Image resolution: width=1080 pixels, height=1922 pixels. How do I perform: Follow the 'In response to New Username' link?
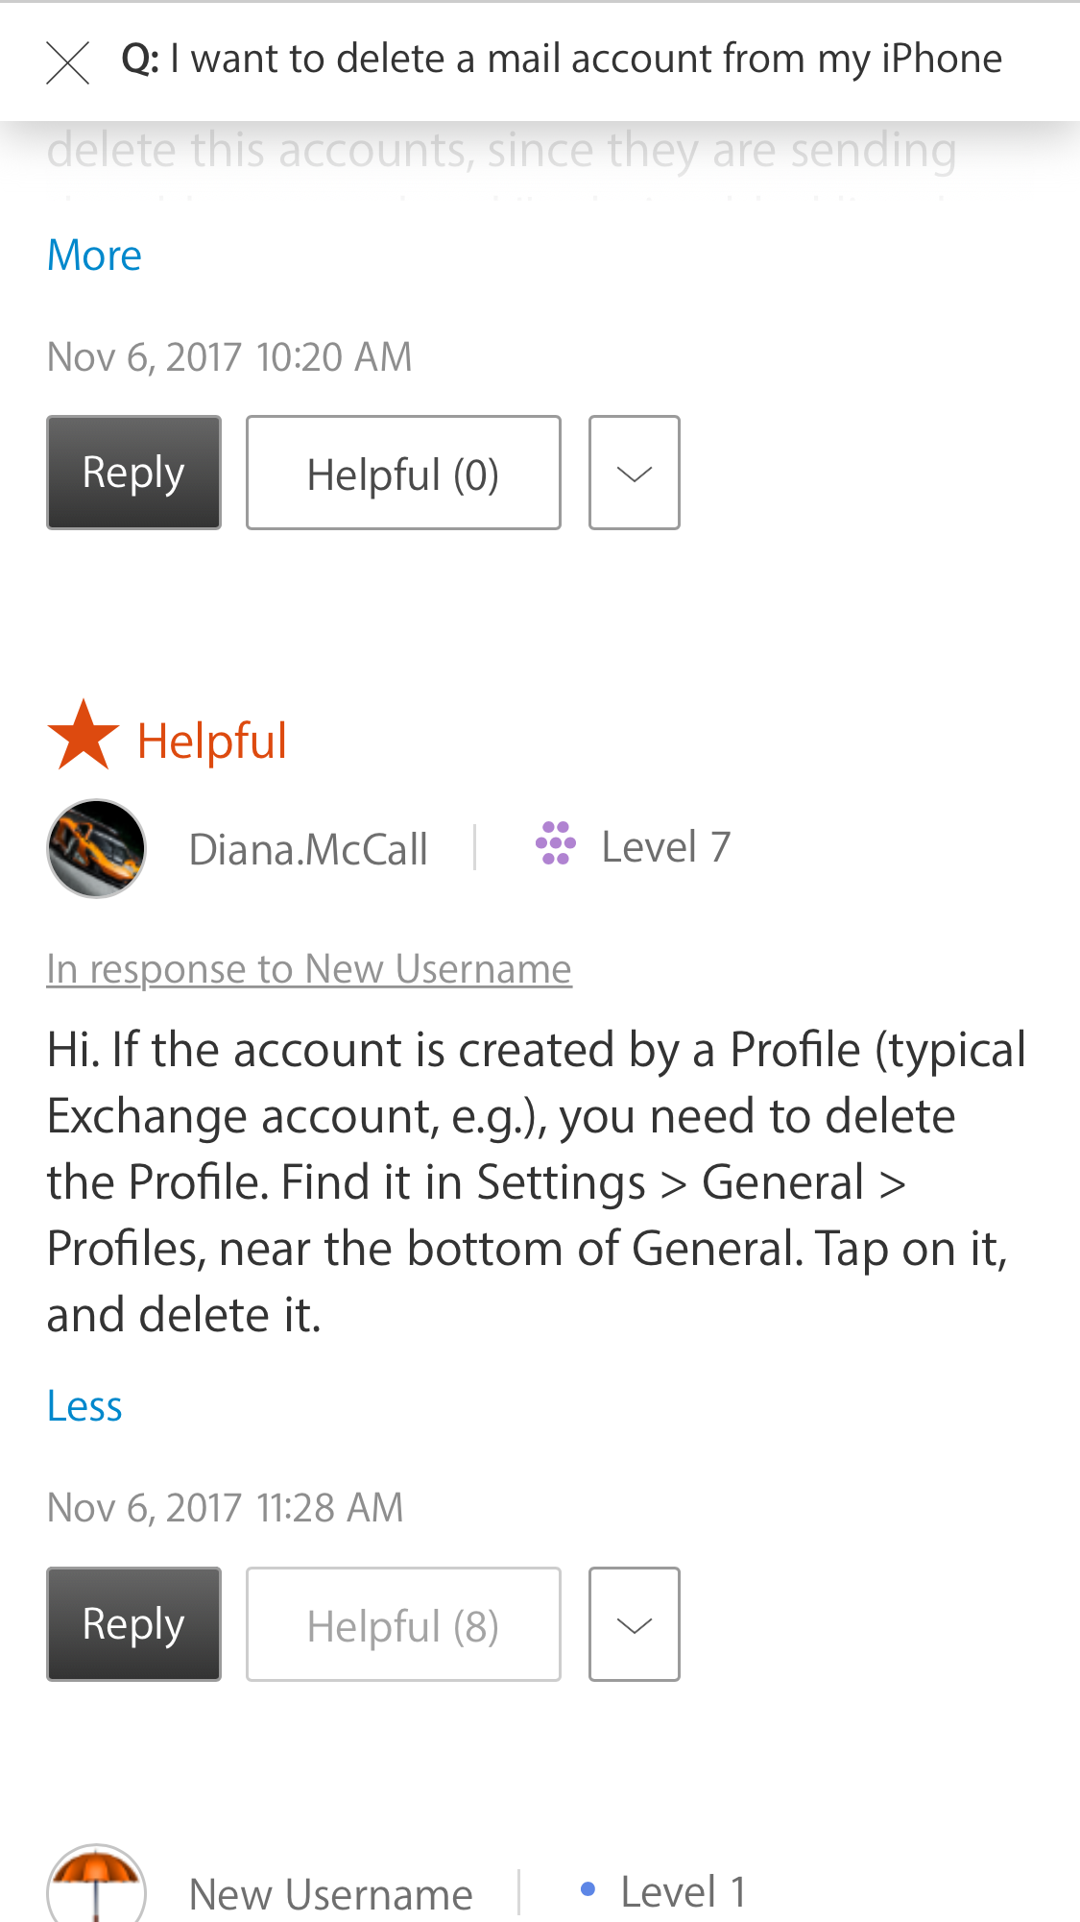[x=309, y=968]
